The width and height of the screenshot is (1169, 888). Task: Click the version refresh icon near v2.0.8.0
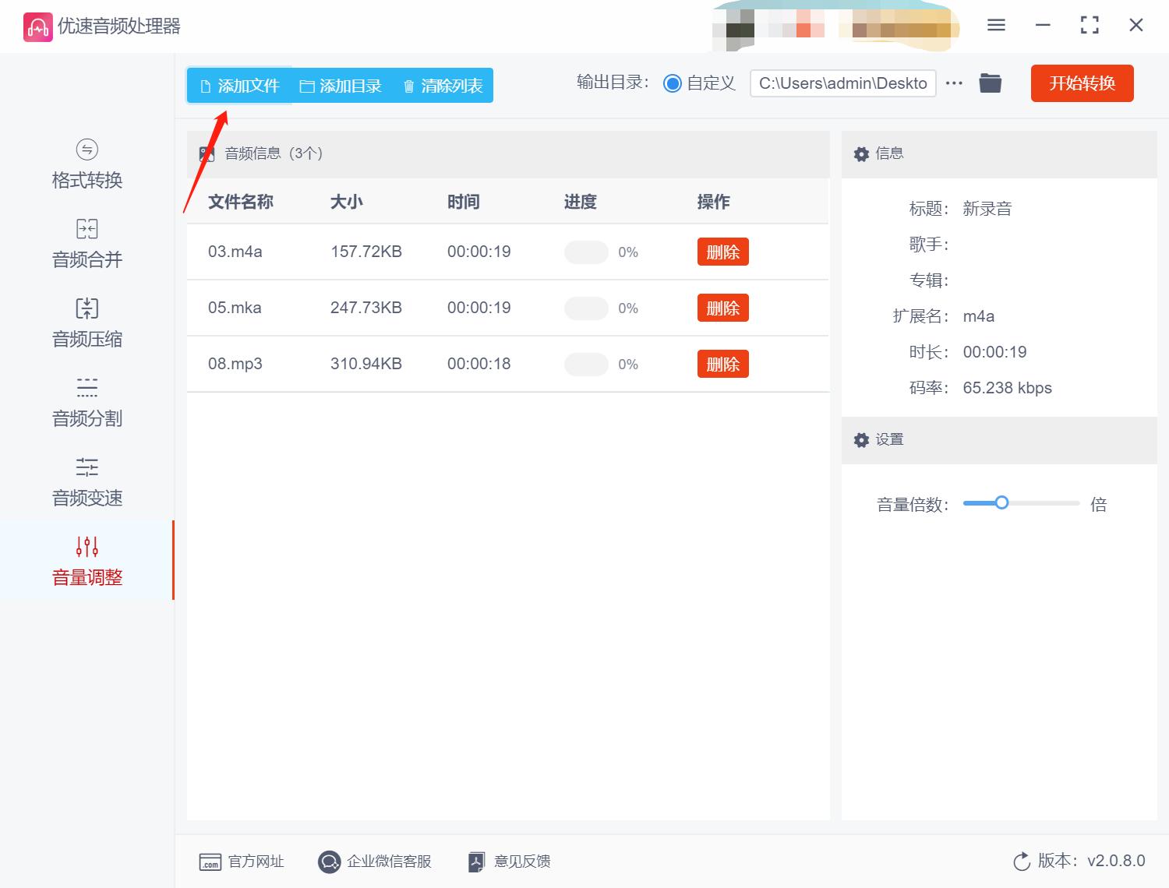[x=1021, y=862]
